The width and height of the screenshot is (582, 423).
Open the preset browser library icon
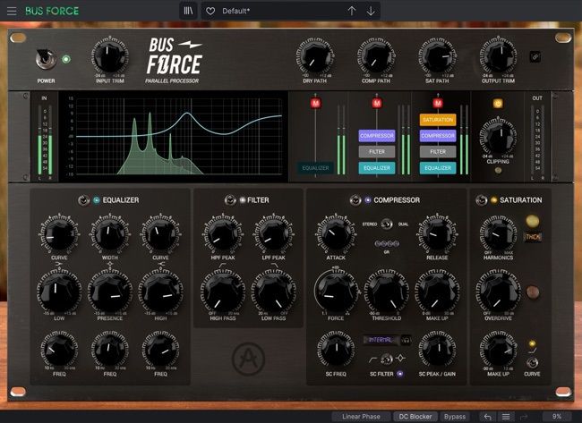189,11
